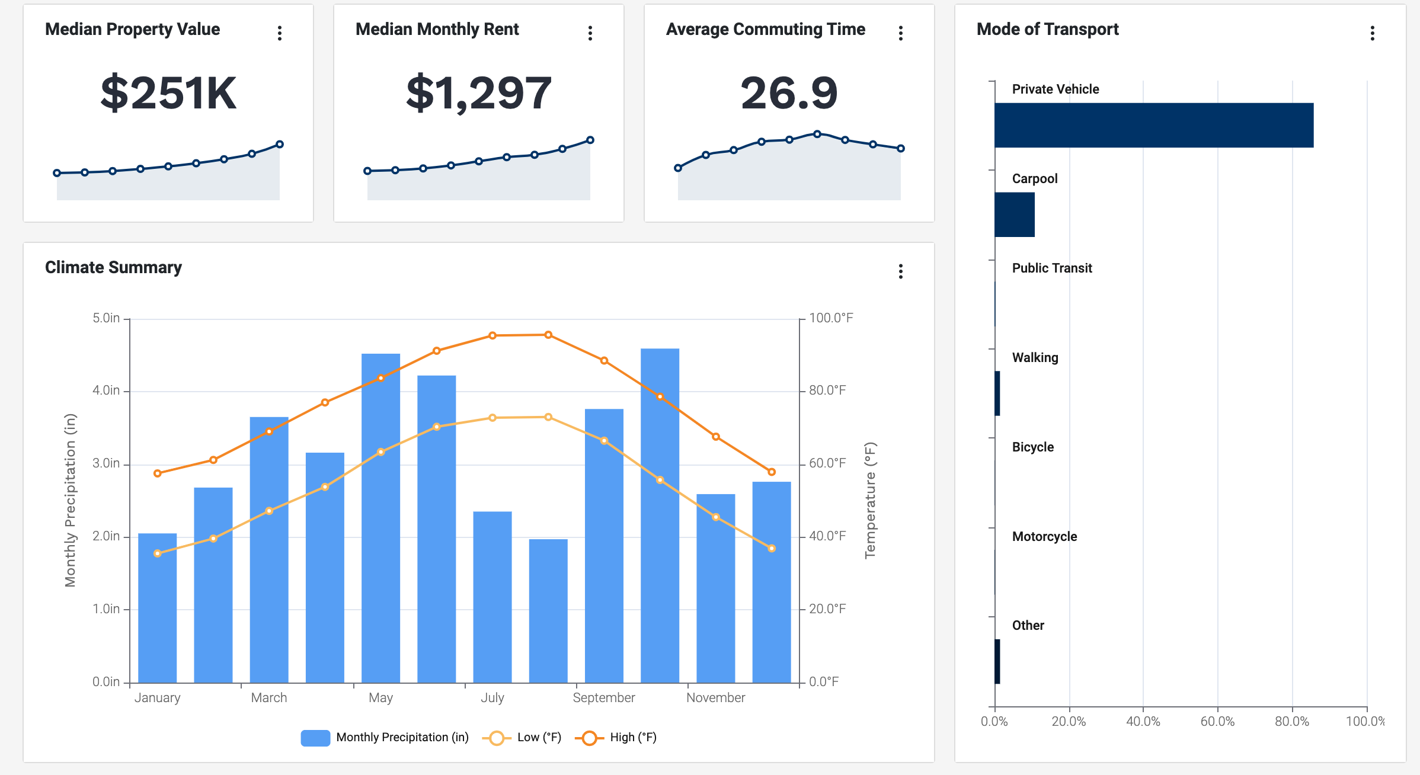Screen dimensions: 1420x775
Task: Click the $1,297 median rent value
Action: click(x=479, y=93)
